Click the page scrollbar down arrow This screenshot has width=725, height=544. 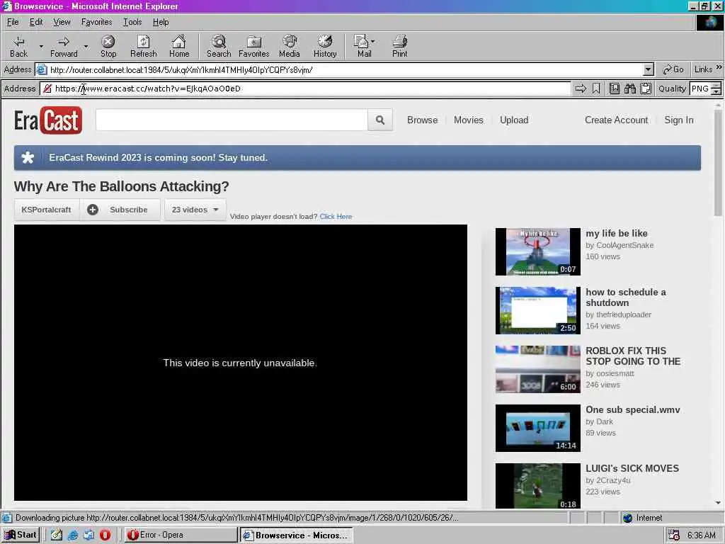pos(718,503)
